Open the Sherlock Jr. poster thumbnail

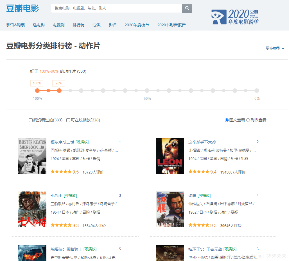(32, 156)
